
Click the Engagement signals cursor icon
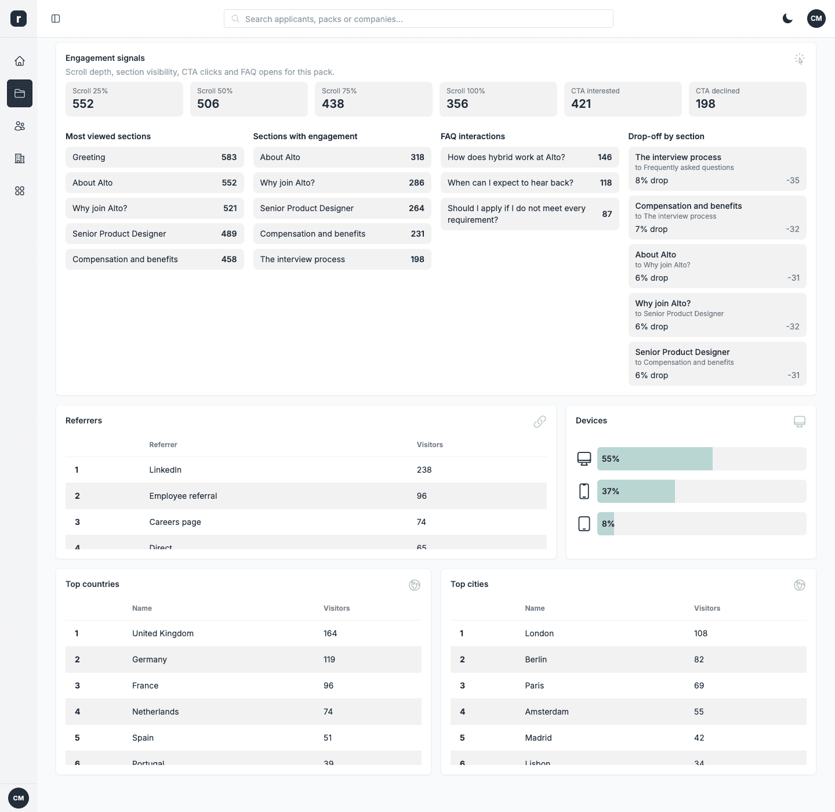800,59
